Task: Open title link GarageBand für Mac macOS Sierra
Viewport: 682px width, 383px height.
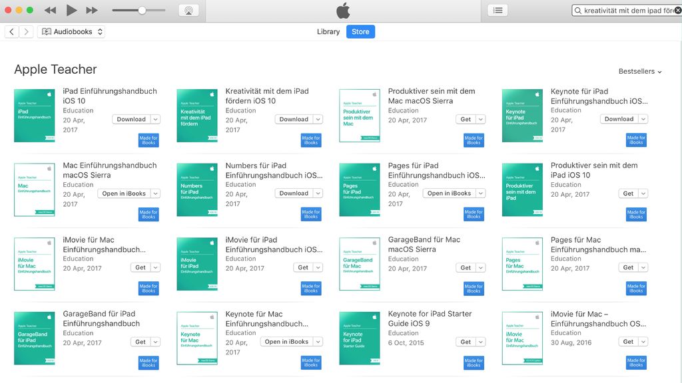Action: 424,244
